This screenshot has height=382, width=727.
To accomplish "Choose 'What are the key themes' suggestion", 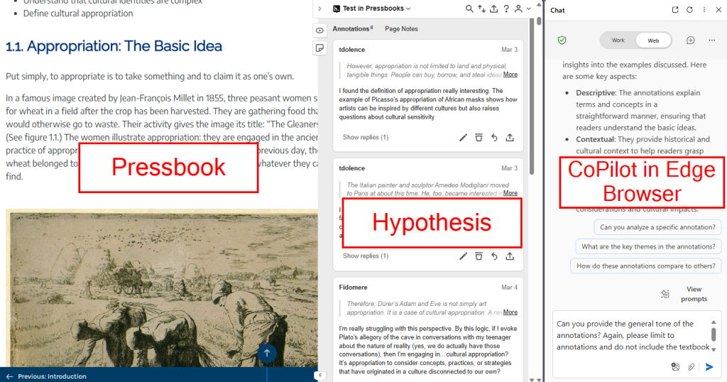I will point(648,246).
